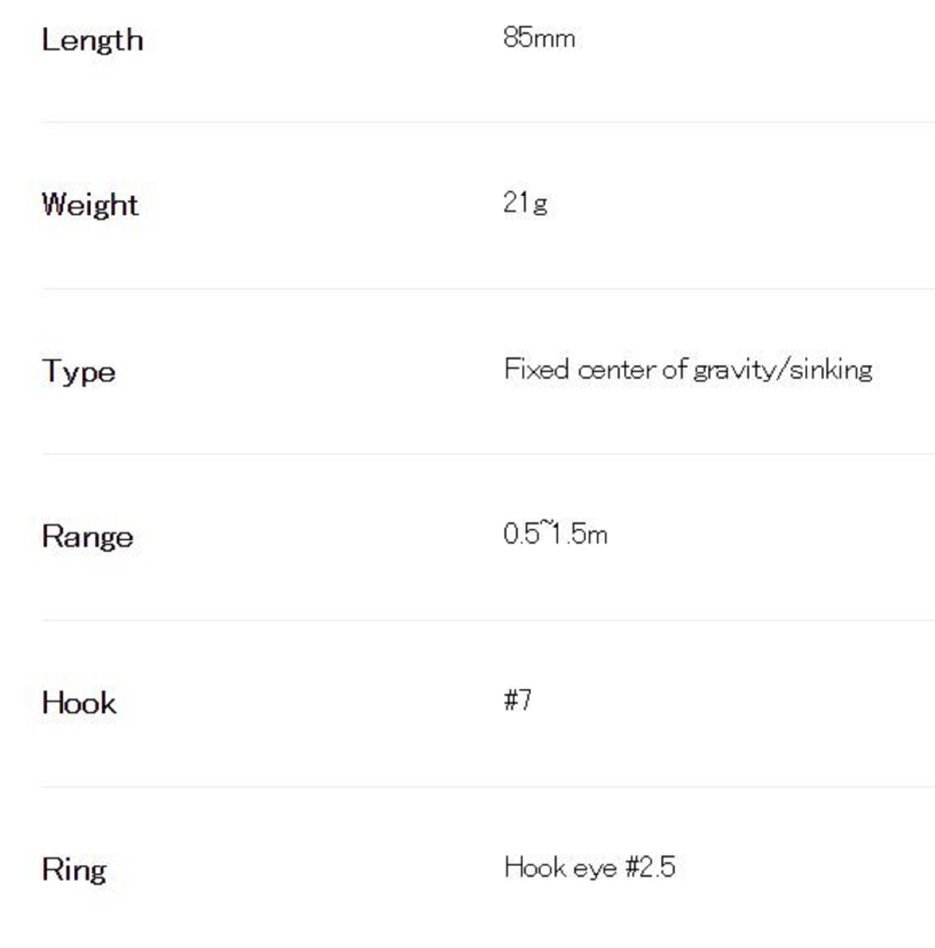Click divider line between Length and Weight
935x948 pixels.
tap(487, 122)
